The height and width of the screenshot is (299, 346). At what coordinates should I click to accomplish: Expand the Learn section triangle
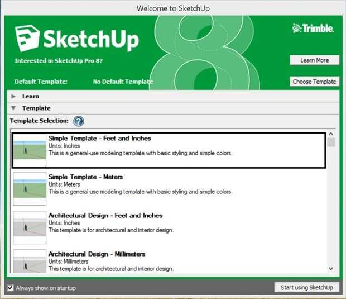13,96
